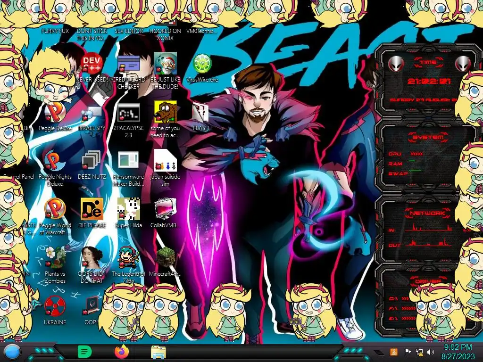The height and width of the screenshot is (362, 483).
Task: Click the 21:02 digital clock readout
Action: point(429,81)
